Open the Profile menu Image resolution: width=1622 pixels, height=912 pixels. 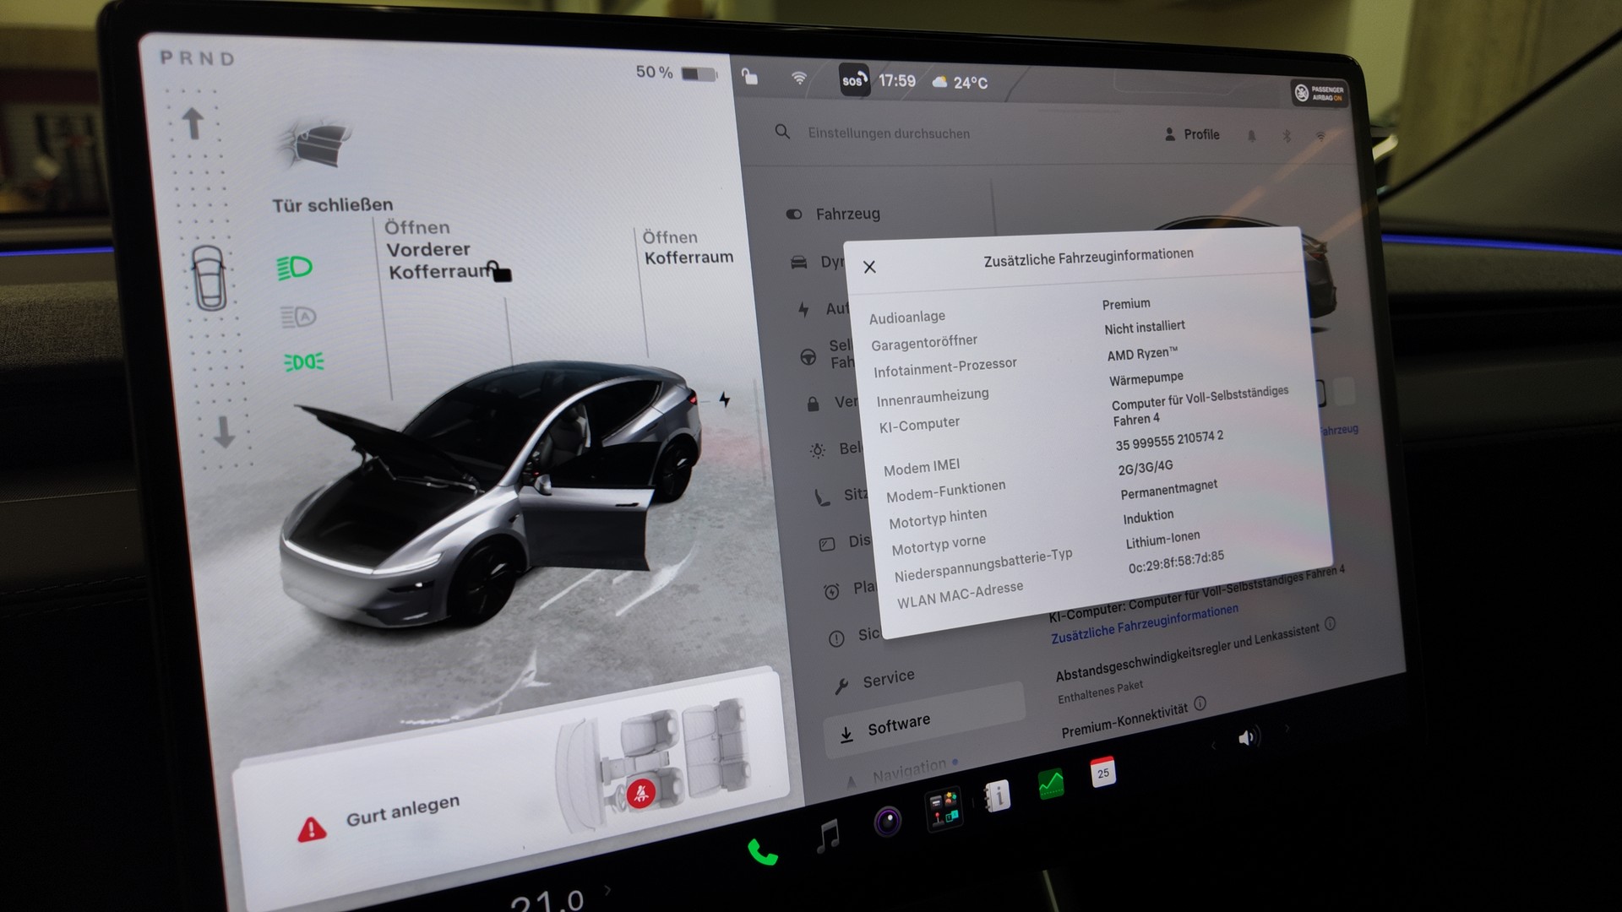click(1192, 134)
